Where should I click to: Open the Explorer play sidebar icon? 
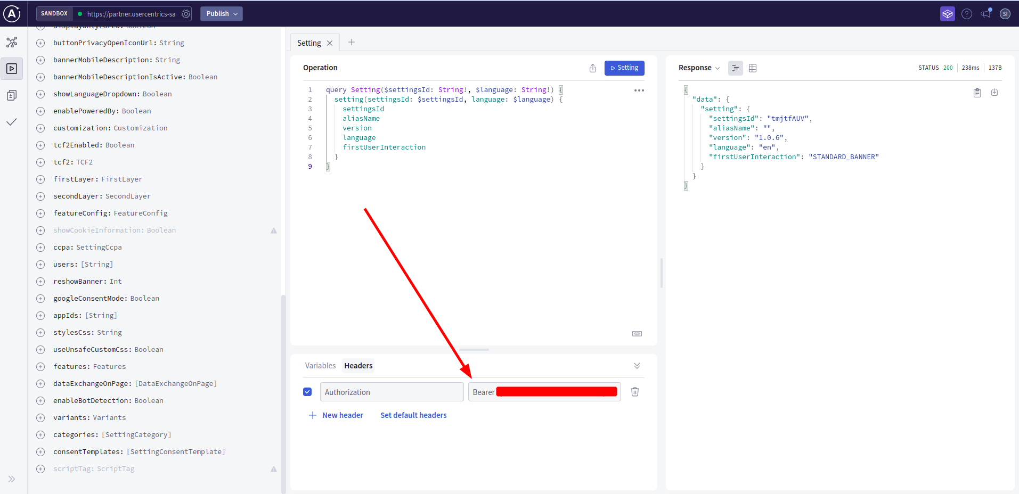click(x=12, y=69)
